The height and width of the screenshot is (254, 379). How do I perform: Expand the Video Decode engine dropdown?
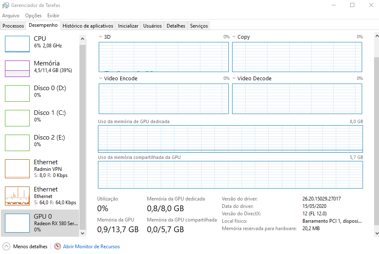tap(234, 78)
